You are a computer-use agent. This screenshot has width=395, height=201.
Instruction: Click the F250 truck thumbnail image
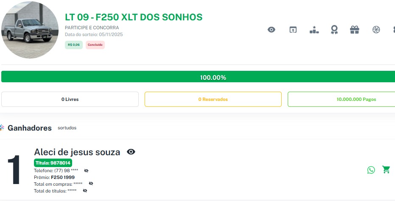tap(30, 30)
